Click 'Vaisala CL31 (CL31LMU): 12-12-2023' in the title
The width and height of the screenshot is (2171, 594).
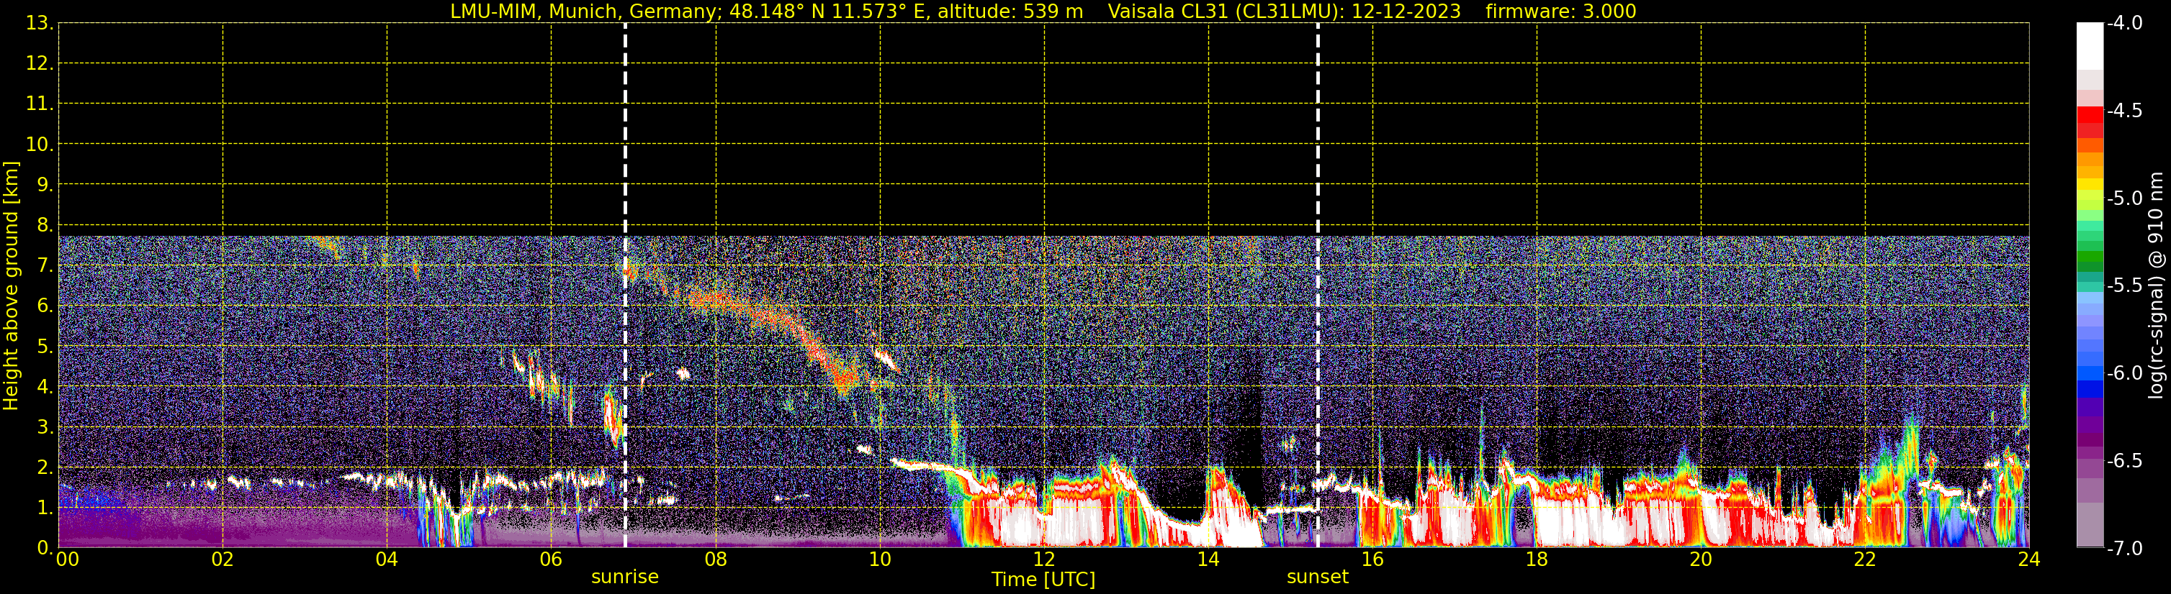pos(1284,12)
